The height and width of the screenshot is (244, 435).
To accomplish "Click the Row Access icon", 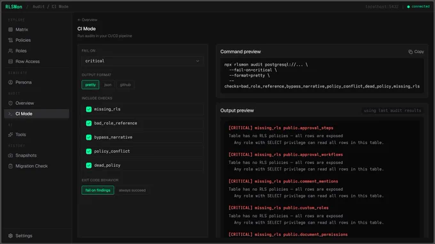I will (x=10, y=61).
